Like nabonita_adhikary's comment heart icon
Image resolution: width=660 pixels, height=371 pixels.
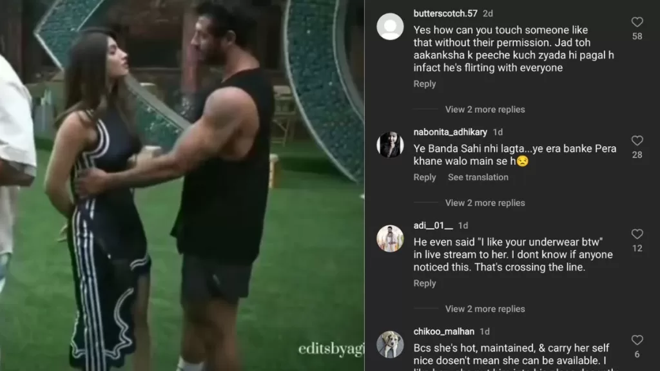pyautogui.click(x=637, y=140)
